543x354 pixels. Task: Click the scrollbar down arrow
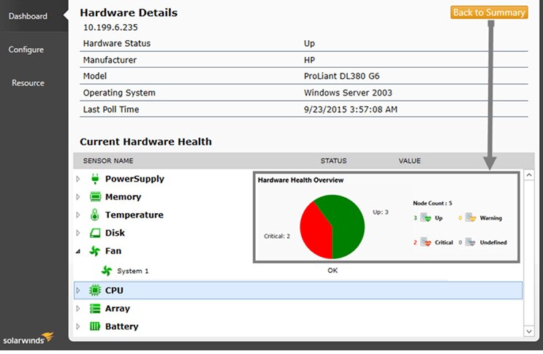pos(529,331)
